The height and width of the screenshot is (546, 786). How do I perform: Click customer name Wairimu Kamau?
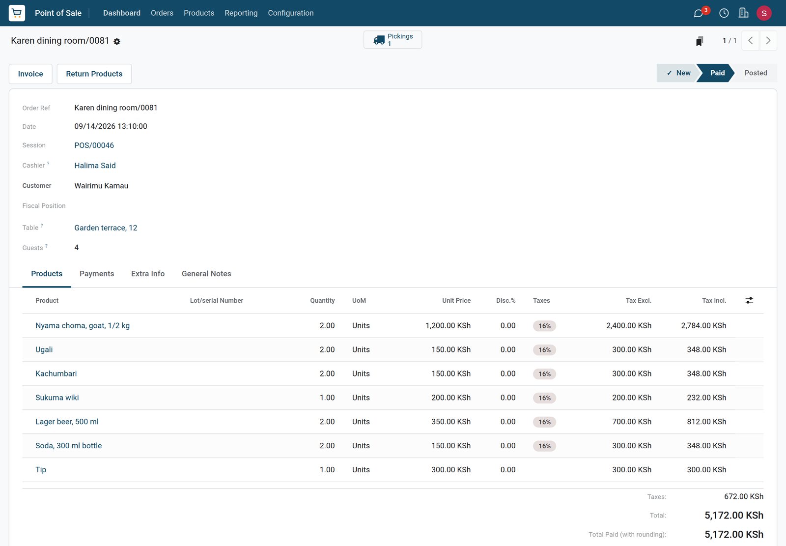[101, 186]
